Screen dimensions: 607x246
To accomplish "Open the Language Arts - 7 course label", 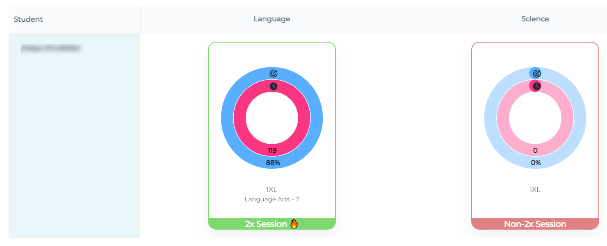I will pos(272,199).
